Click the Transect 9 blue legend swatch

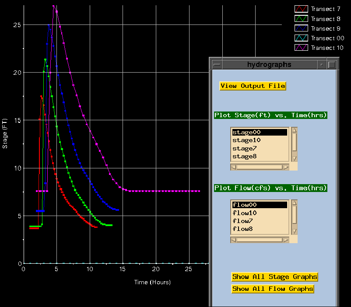click(x=301, y=28)
